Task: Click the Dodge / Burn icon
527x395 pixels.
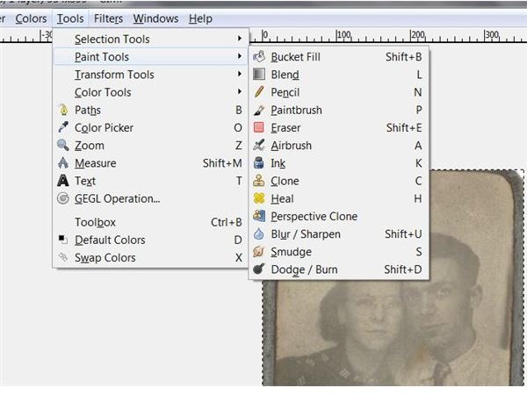Action: click(259, 269)
